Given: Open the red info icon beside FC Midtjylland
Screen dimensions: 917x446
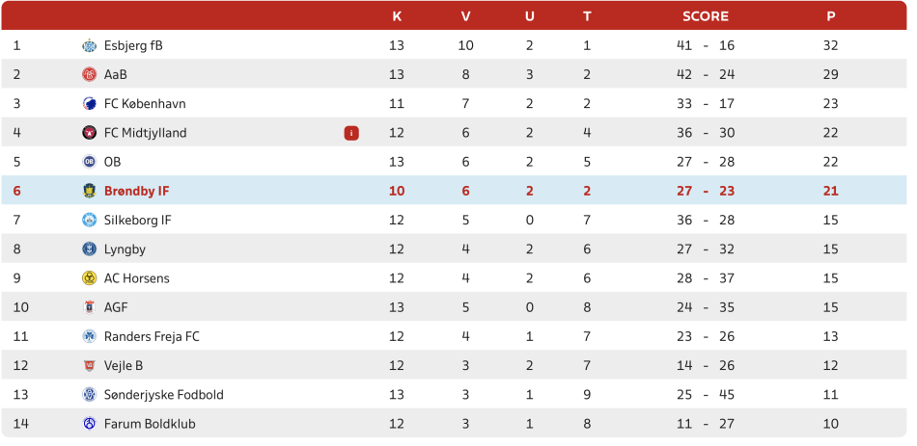Looking at the screenshot, I should coord(351,133).
